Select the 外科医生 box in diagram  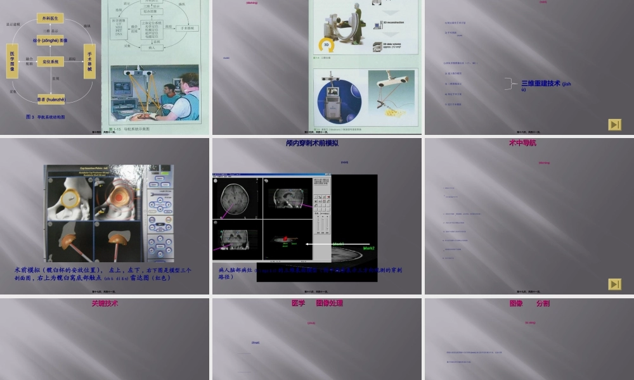click(51, 18)
